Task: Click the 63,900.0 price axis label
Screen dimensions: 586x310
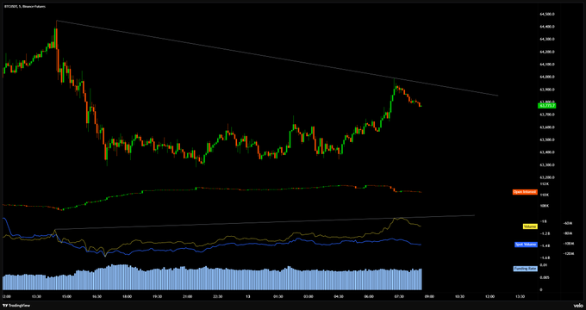Action: pyautogui.click(x=546, y=90)
